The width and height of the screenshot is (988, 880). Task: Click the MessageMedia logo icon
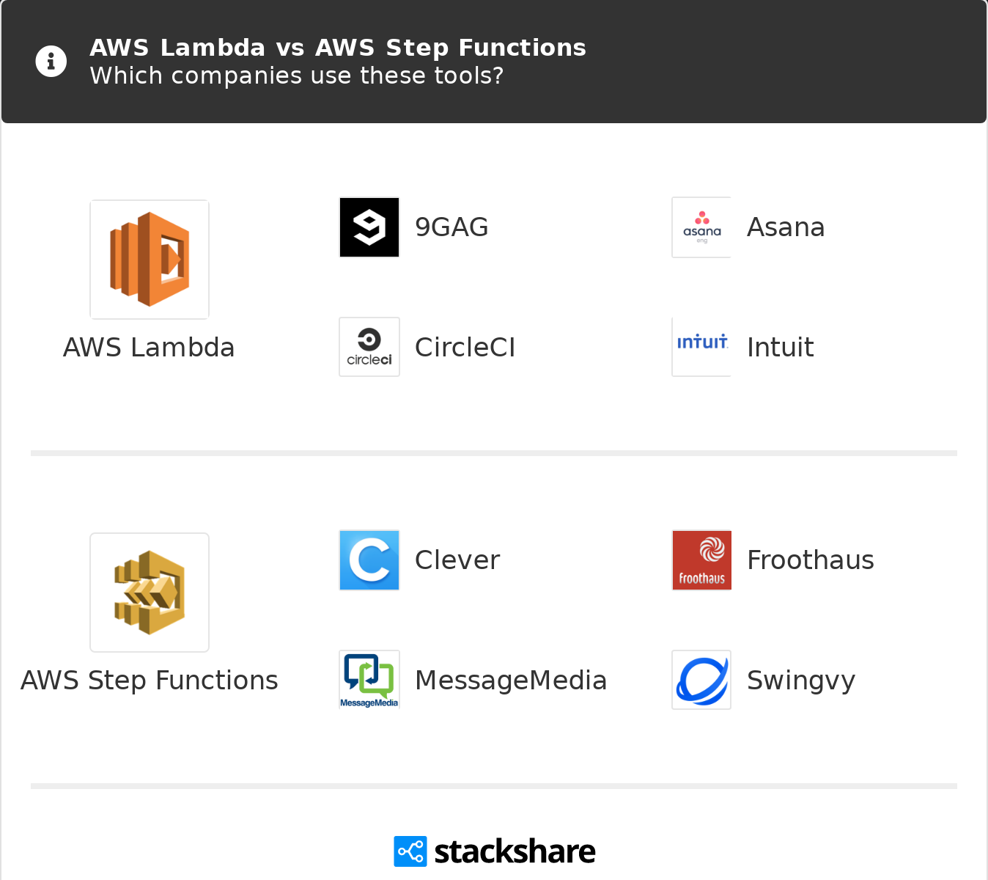click(369, 680)
